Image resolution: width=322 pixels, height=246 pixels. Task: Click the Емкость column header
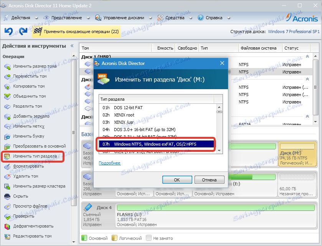(163, 48)
